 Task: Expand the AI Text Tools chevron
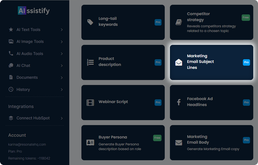[62, 30]
